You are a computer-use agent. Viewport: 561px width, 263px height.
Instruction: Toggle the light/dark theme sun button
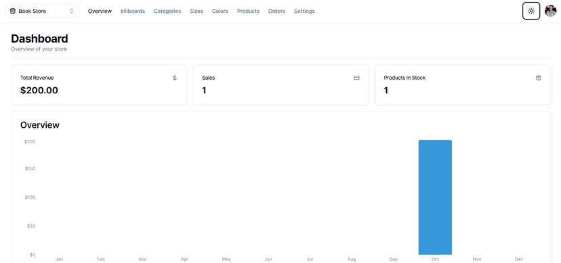coord(531,11)
